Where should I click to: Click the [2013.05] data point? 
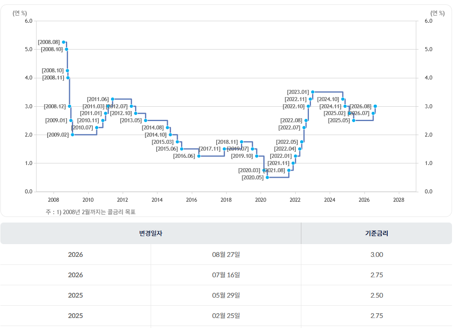pos(145,120)
